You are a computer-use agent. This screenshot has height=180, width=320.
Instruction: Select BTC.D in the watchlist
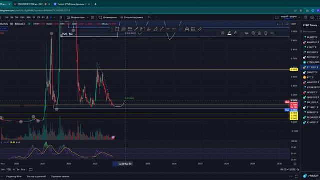tap(310, 77)
